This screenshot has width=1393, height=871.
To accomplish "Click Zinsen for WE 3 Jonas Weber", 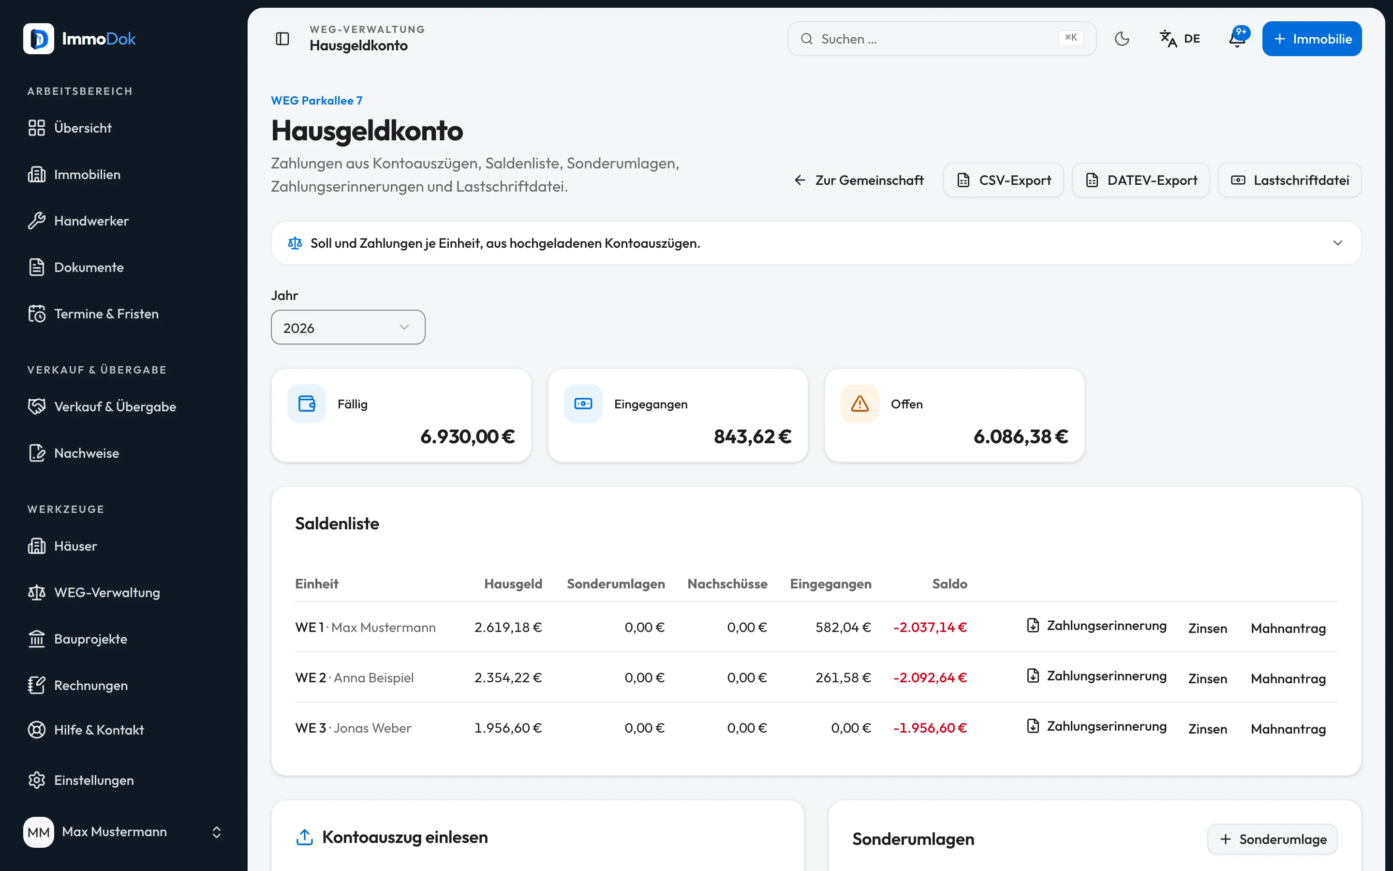I will 1208,729.
